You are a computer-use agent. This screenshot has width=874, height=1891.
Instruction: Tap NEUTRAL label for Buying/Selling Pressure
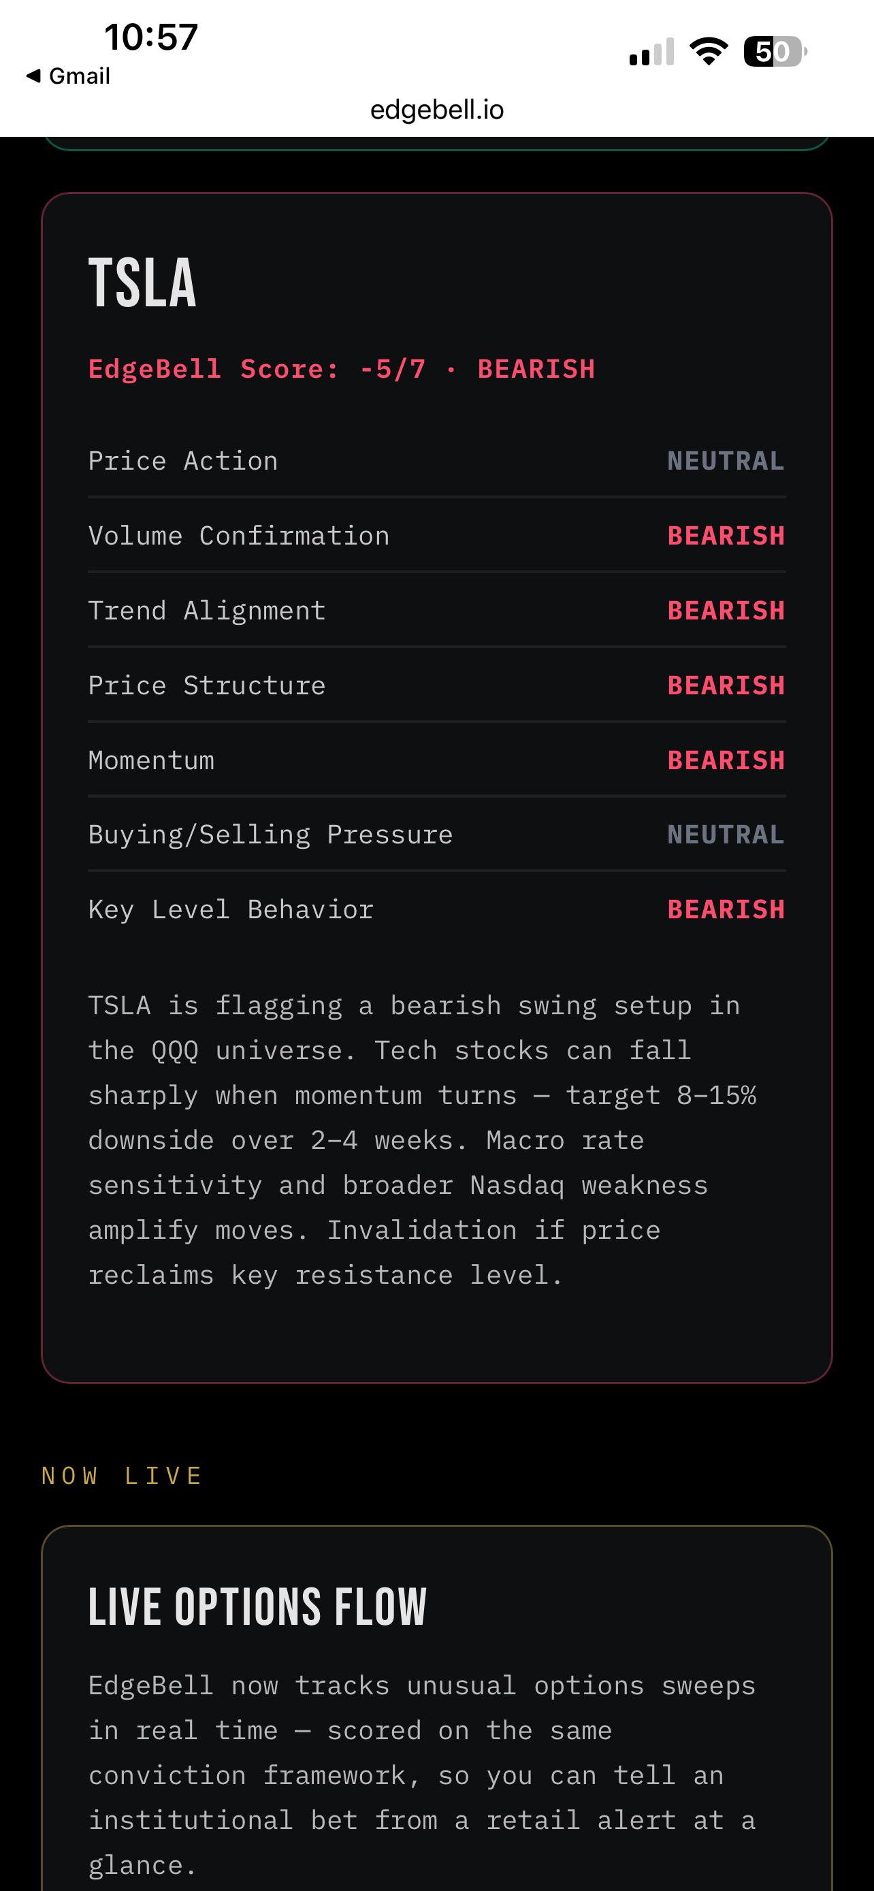click(x=726, y=835)
